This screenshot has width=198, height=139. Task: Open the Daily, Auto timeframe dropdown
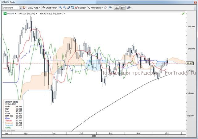coord(33,7)
